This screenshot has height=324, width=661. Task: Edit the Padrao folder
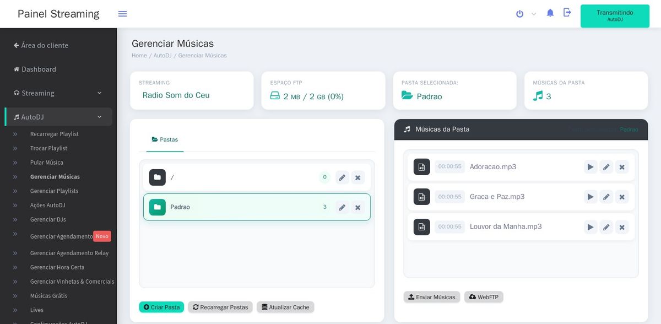tap(342, 207)
